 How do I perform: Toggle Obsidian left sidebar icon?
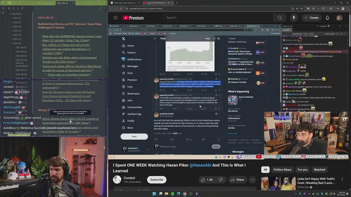3,3
